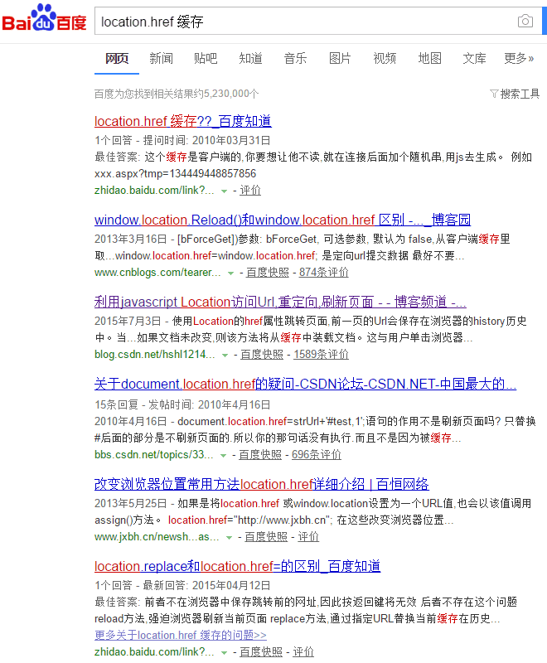Open result 'location.href 缓存??_百度知道'
This screenshot has width=547, height=663.
click(182, 121)
